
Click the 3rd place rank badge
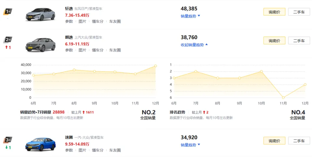[7, 140]
